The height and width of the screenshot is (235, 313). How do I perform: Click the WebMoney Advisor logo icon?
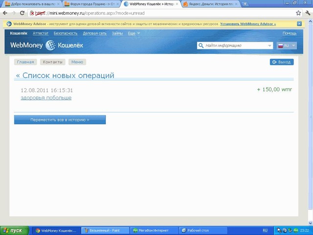pos(9,24)
